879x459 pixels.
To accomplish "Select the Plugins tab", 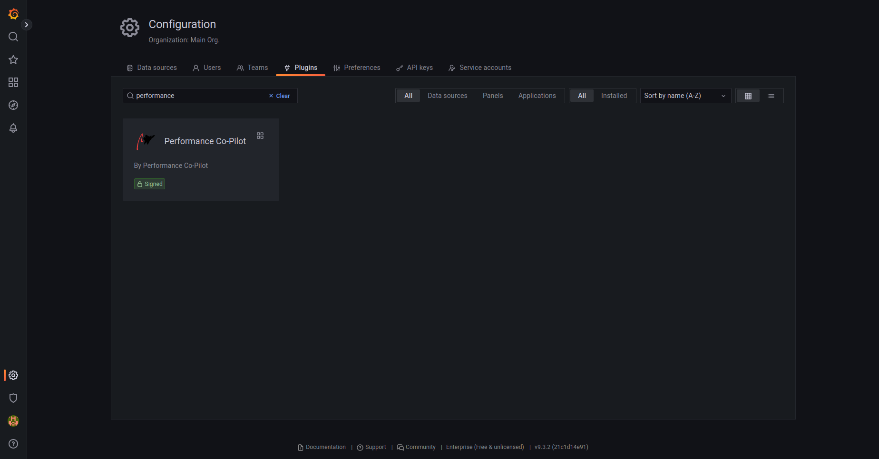I will pos(301,68).
